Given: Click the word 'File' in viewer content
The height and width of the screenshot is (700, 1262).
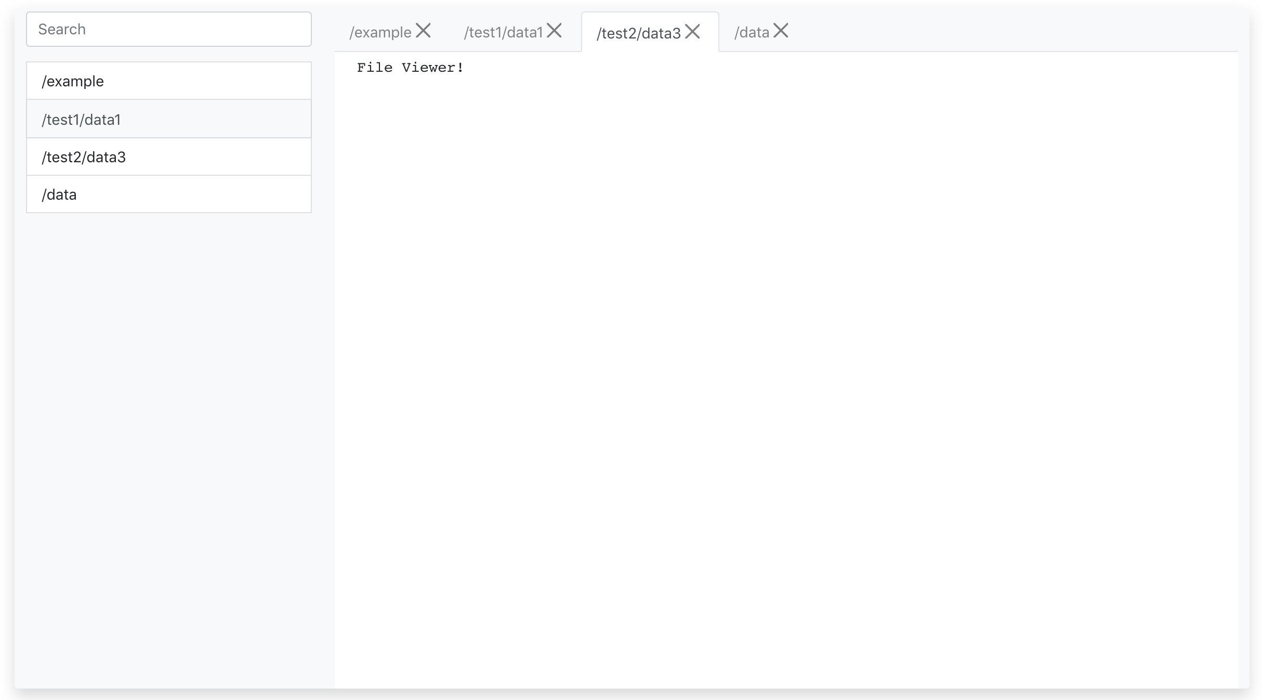Looking at the screenshot, I should (374, 68).
